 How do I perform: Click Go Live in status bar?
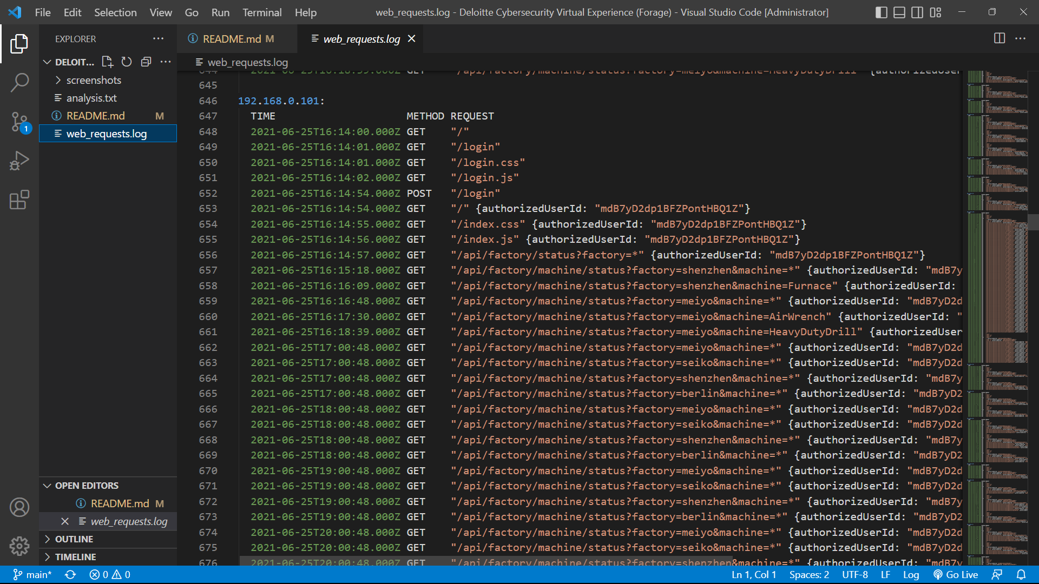[x=956, y=575]
